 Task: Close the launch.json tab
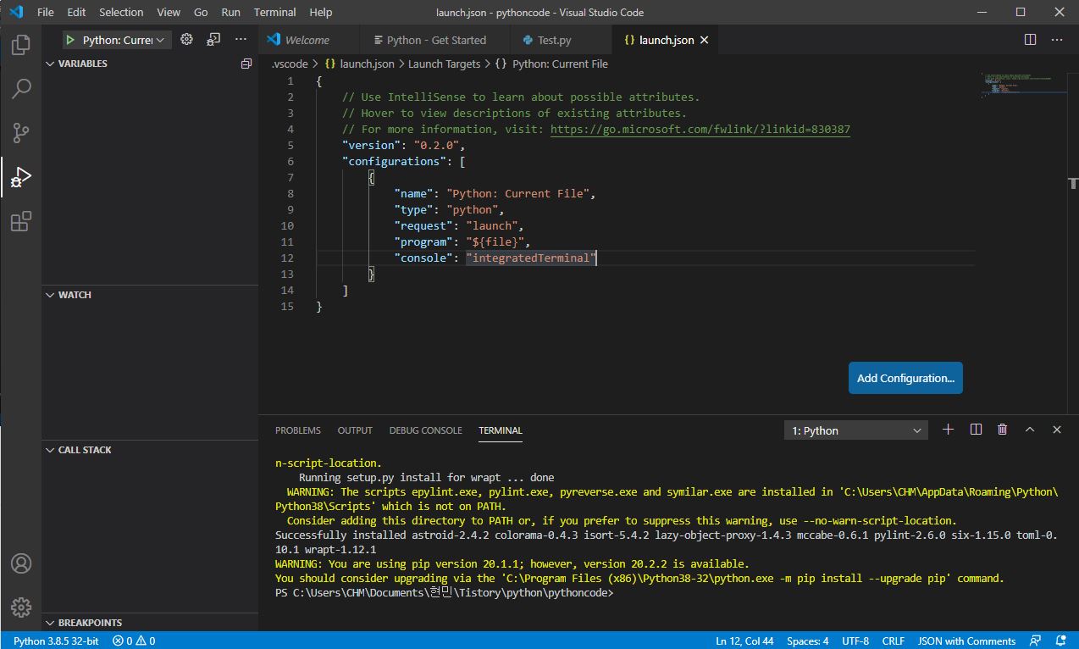704,40
